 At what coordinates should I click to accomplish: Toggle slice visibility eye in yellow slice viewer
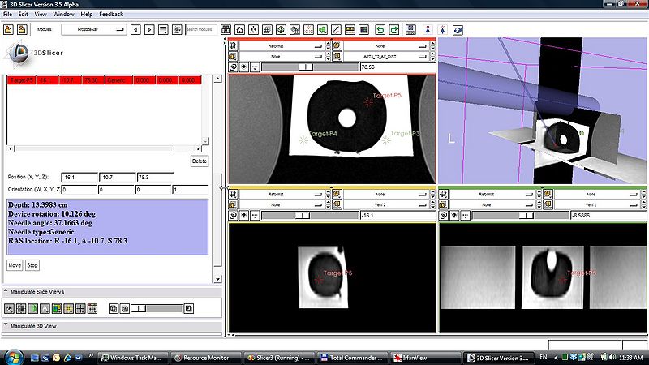click(x=244, y=215)
